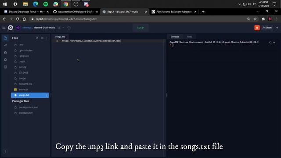Open the Windows Start menu
281x158 pixels.
(x=5, y=4)
